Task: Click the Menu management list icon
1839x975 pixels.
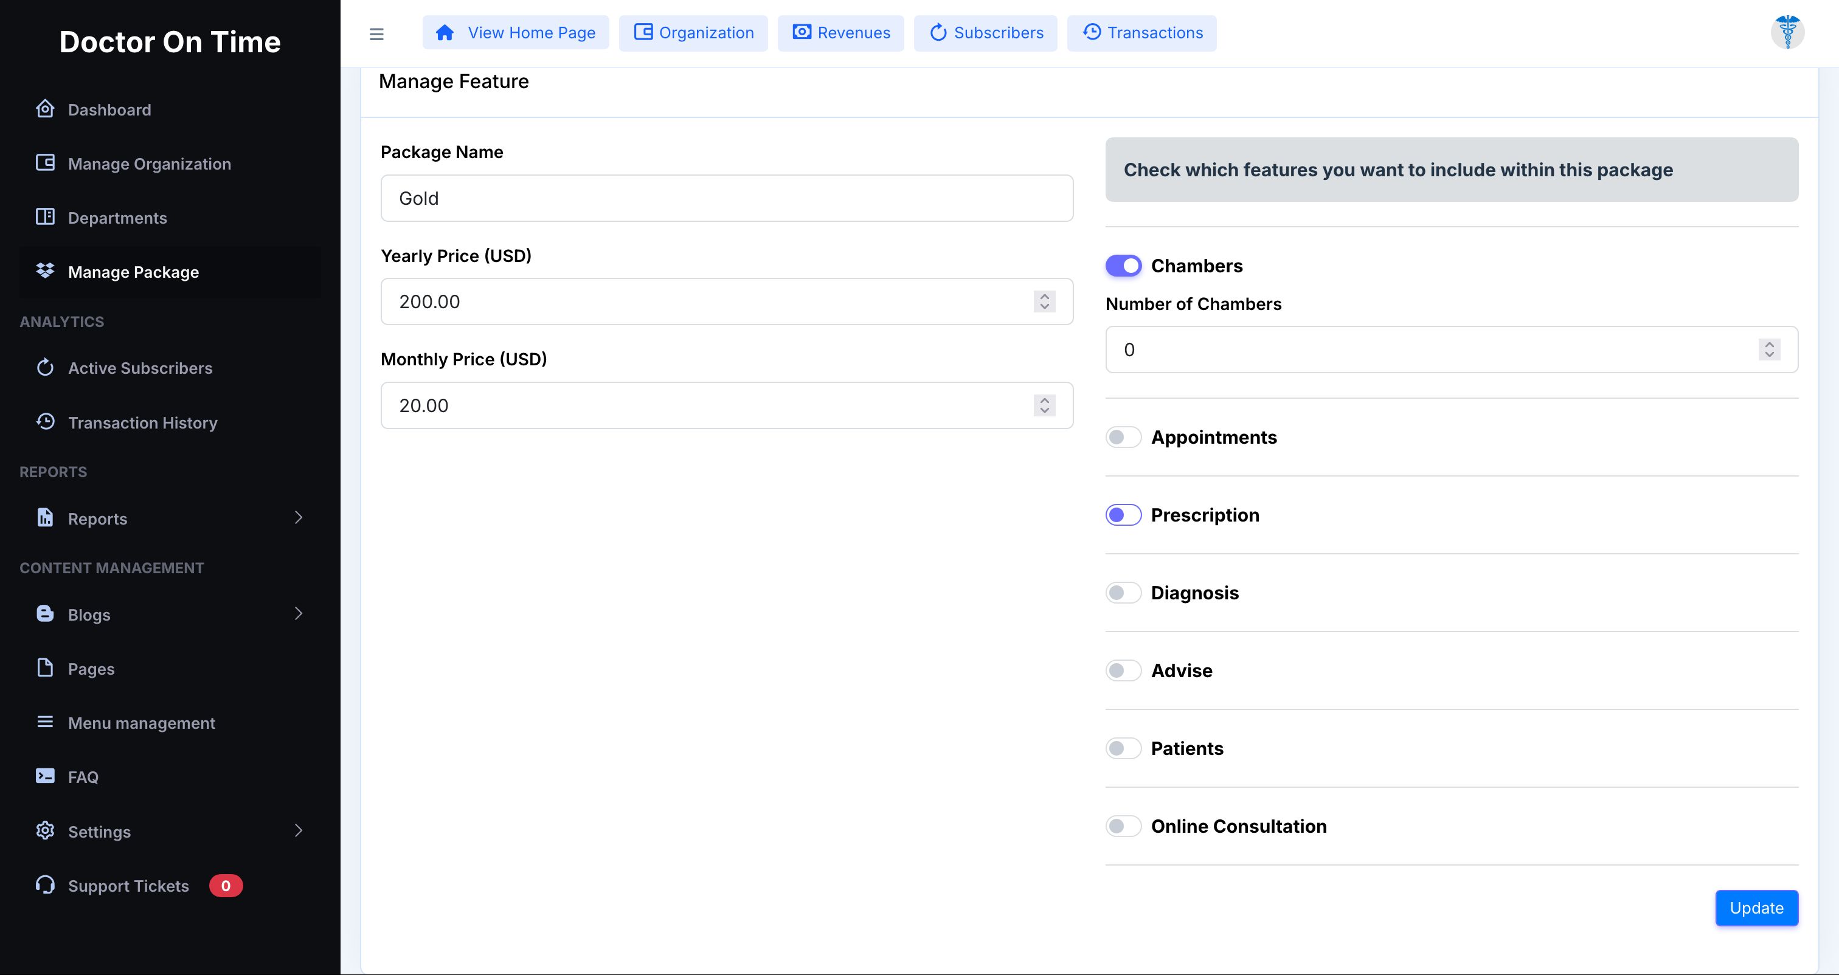Action: click(45, 722)
